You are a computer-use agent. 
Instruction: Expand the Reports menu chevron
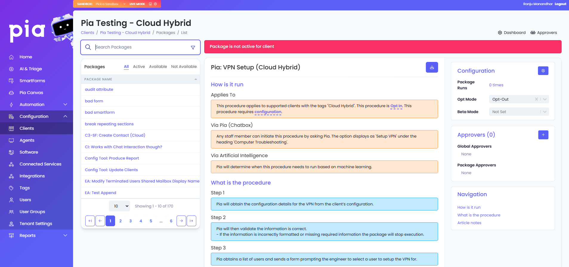(x=65, y=235)
